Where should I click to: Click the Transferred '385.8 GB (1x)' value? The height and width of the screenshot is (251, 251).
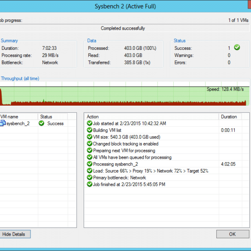137,63
